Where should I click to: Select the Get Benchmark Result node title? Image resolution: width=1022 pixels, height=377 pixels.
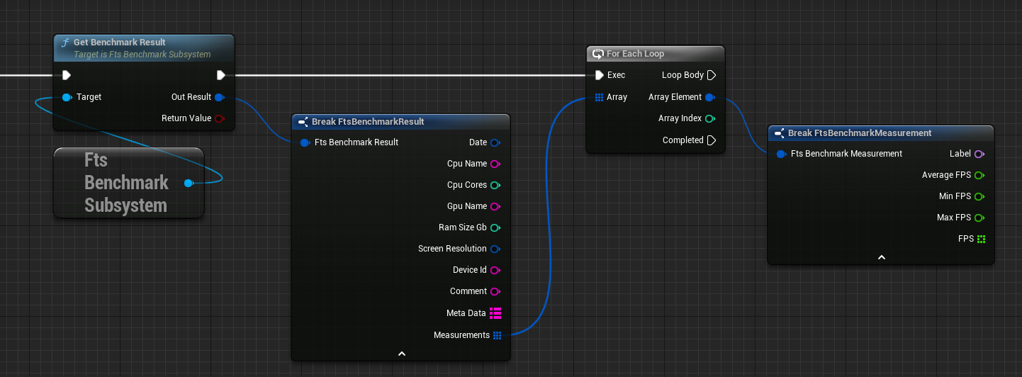[119, 43]
